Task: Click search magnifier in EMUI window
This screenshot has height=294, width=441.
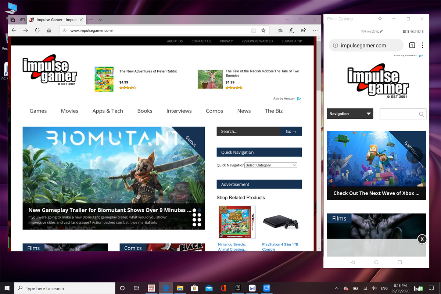Action: (421, 114)
